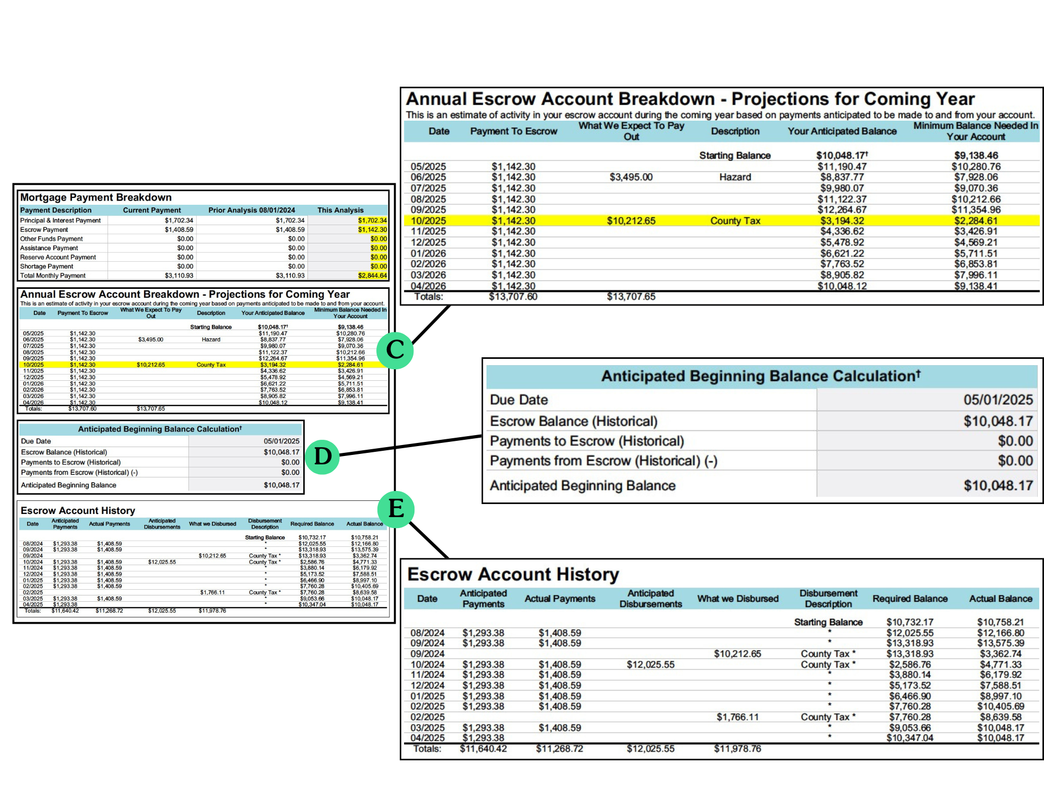The height and width of the screenshot is (807, 1044).
Task: Click the Minimum Balance Needed header in the enlarged table
Action: [x=975, y=131]
